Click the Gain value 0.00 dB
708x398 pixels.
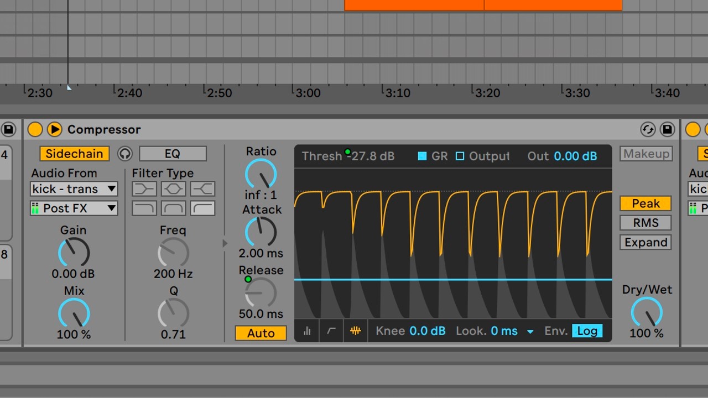point(73,274)
